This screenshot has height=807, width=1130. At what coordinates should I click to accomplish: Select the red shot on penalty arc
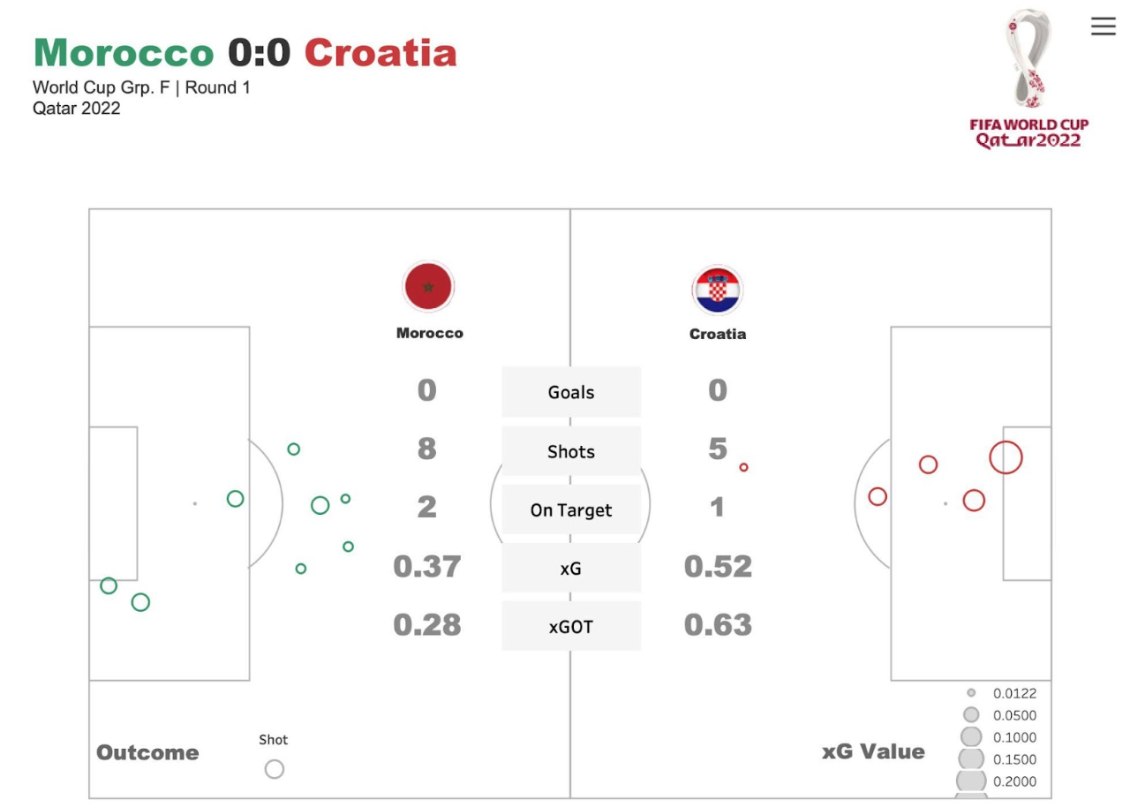coord(878,497)
